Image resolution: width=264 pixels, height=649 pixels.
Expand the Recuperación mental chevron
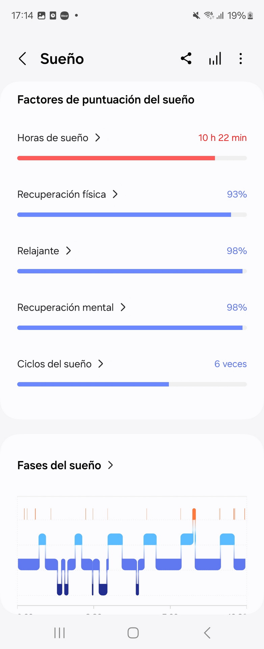(123, 307)
